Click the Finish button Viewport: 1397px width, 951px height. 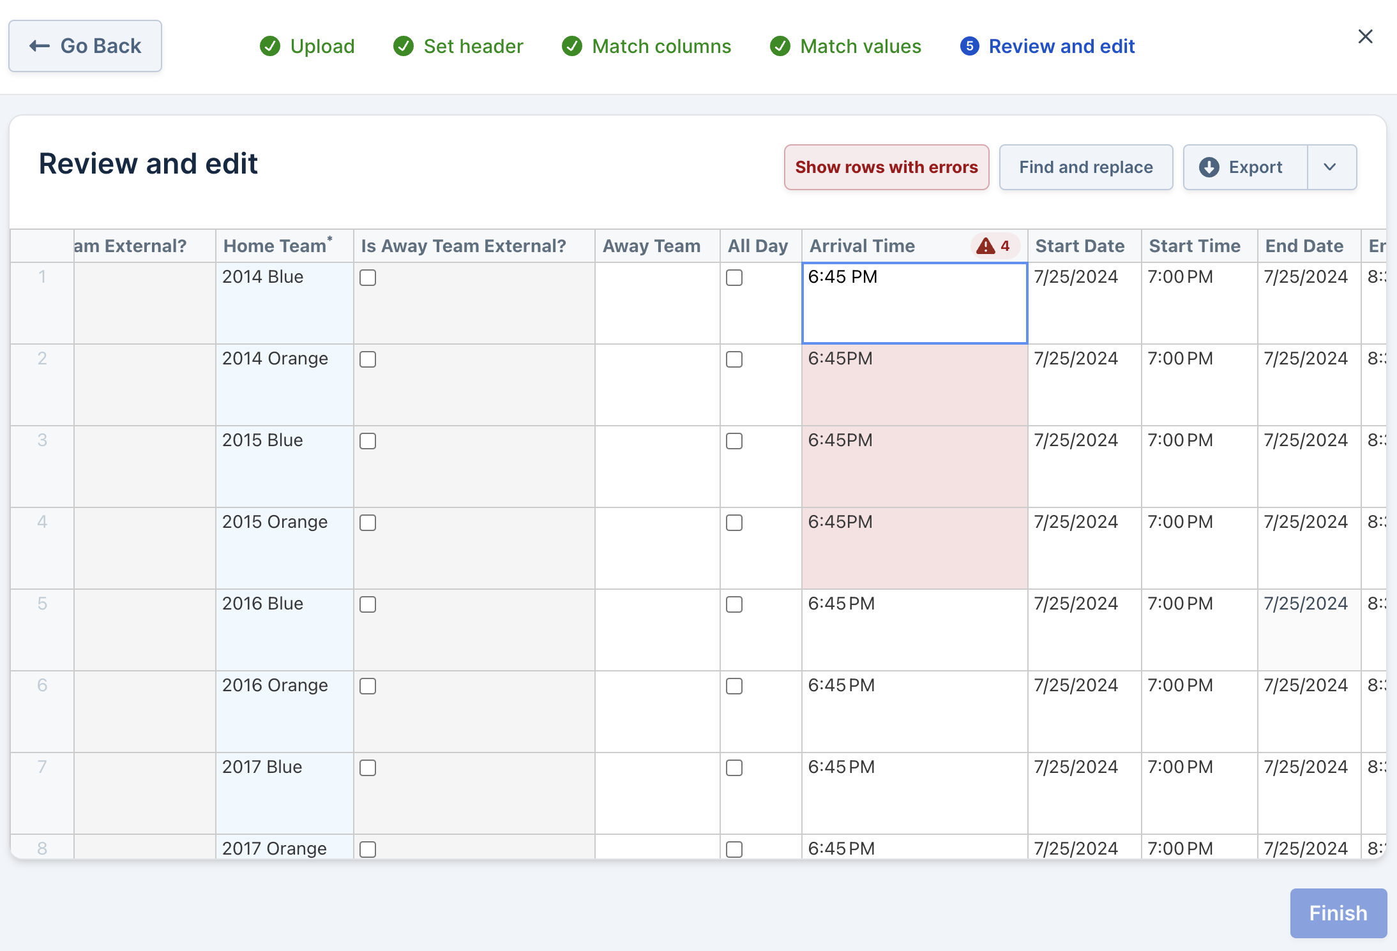point(1338,913)
